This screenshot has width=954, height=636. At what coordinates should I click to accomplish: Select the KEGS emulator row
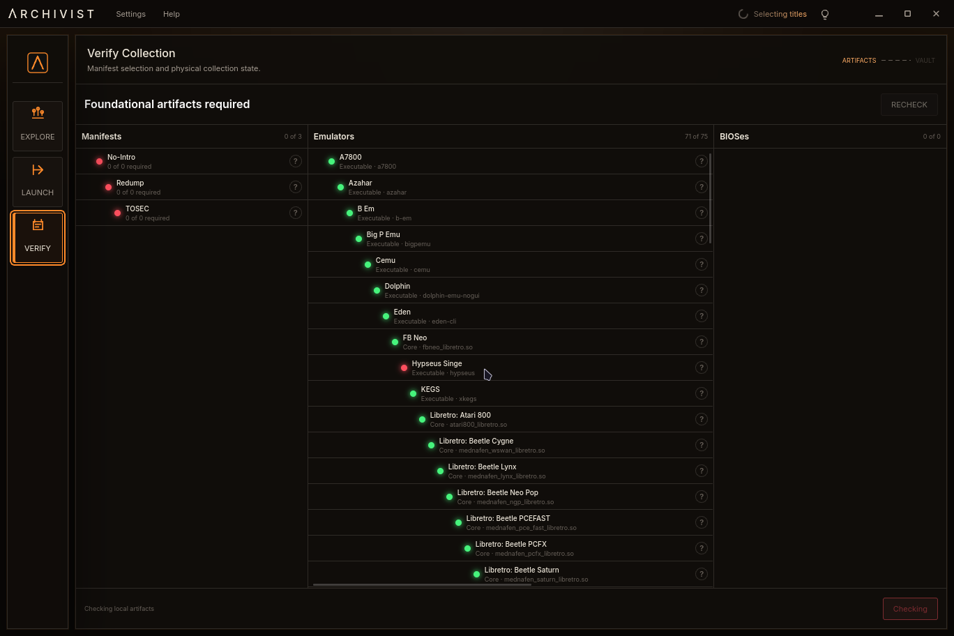tap(510, 393)
